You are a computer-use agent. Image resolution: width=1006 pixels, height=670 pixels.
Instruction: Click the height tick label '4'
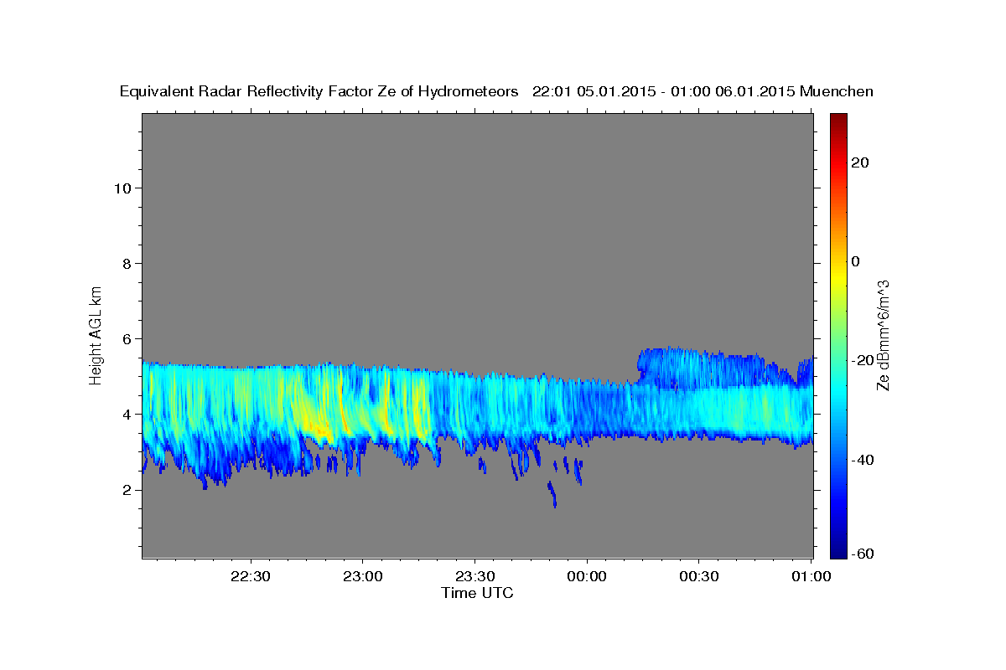[x=127, y=414]
